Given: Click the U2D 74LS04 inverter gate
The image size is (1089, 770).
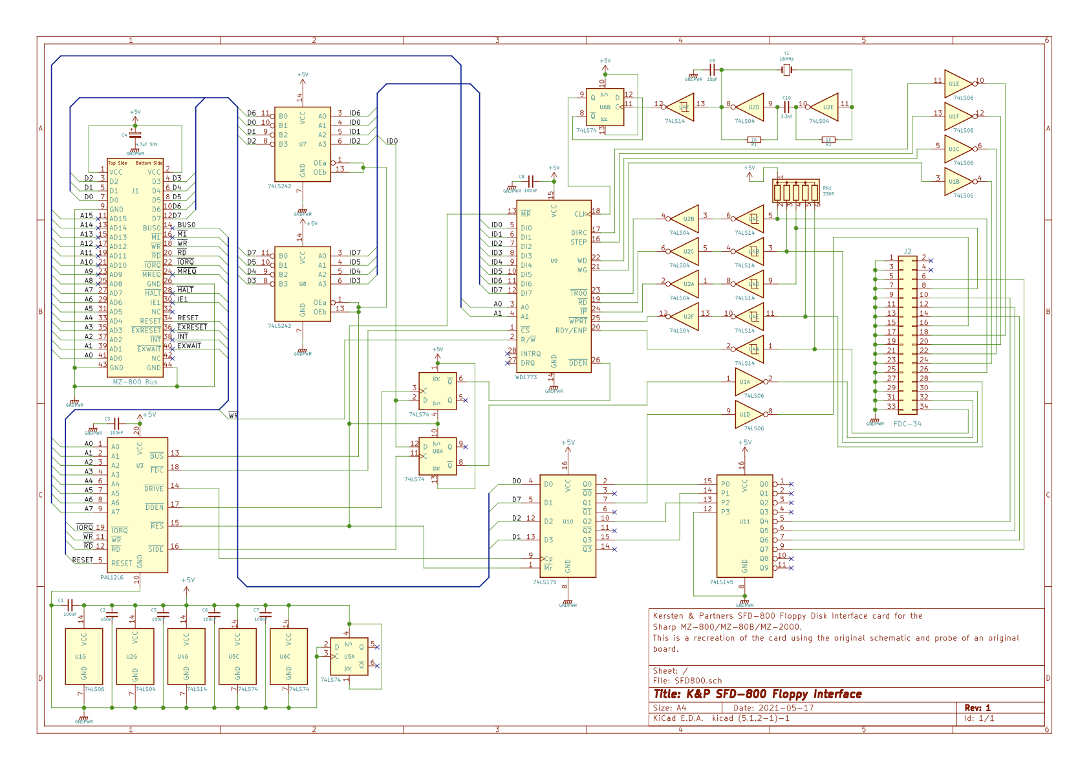Looking at the screenshot, I should (x=751, y=107).
